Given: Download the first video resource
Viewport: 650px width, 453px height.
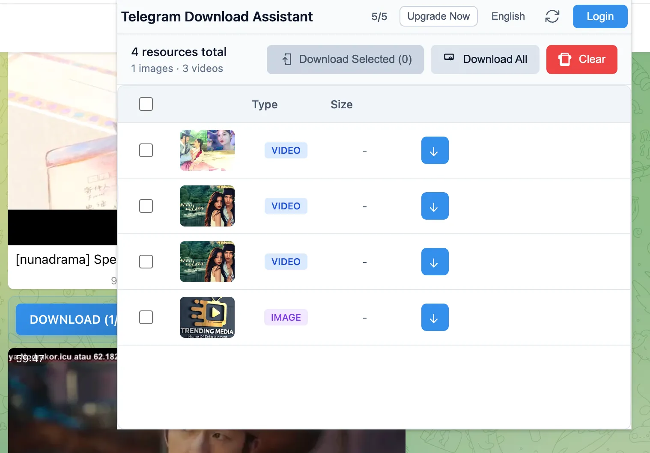Looking at the screenshot, I should click(x=435, y=150).
